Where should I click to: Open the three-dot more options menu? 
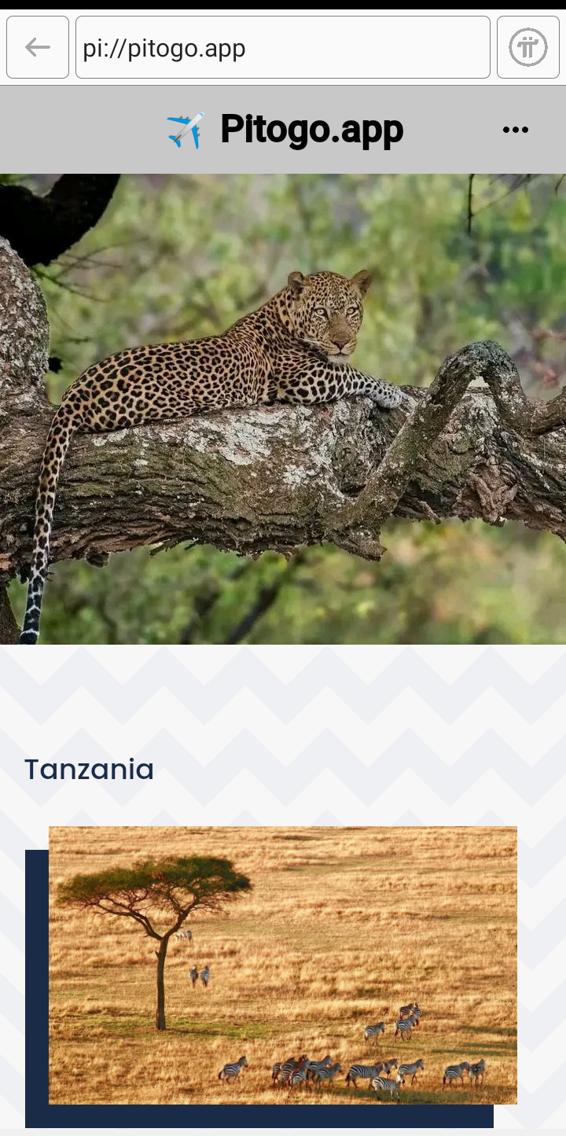pyautogui.click(x=516, y=130)
